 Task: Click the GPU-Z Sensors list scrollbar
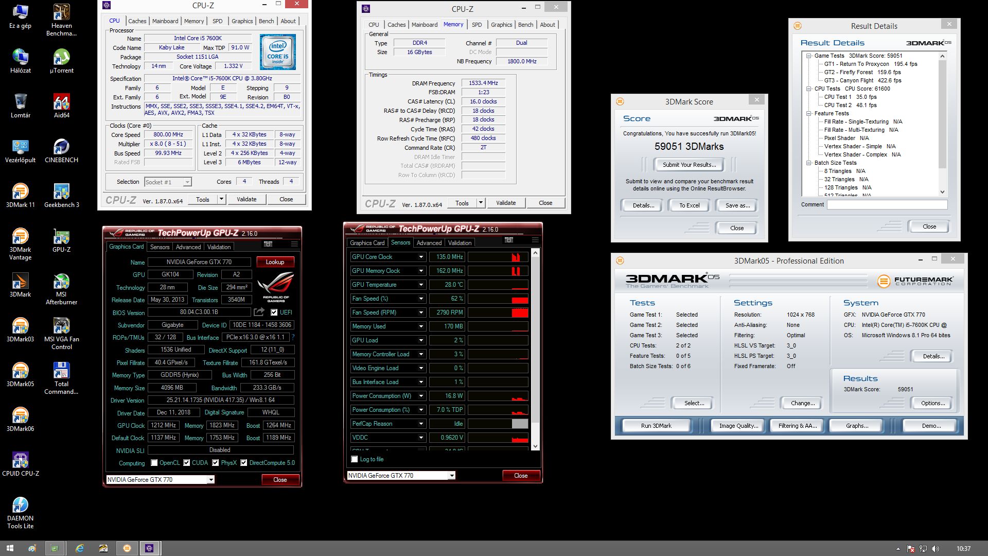(535, 350)
